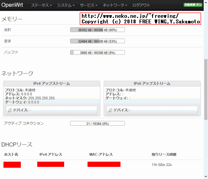
Task: Click the 11h 58m 22s lease time
Action: pos(162,165)
